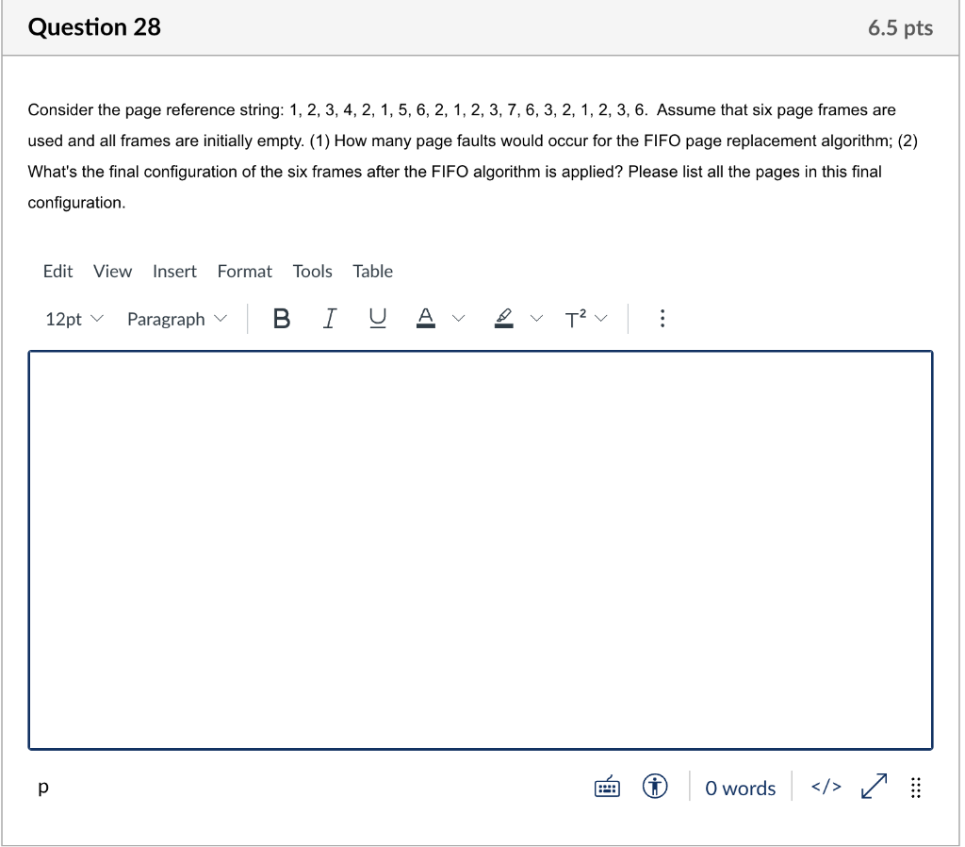Show more toolbar options via overflow menu
965x847 pixels.
(662, 318)
